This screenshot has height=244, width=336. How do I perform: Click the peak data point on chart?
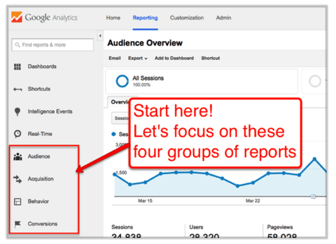click(315, 159)
